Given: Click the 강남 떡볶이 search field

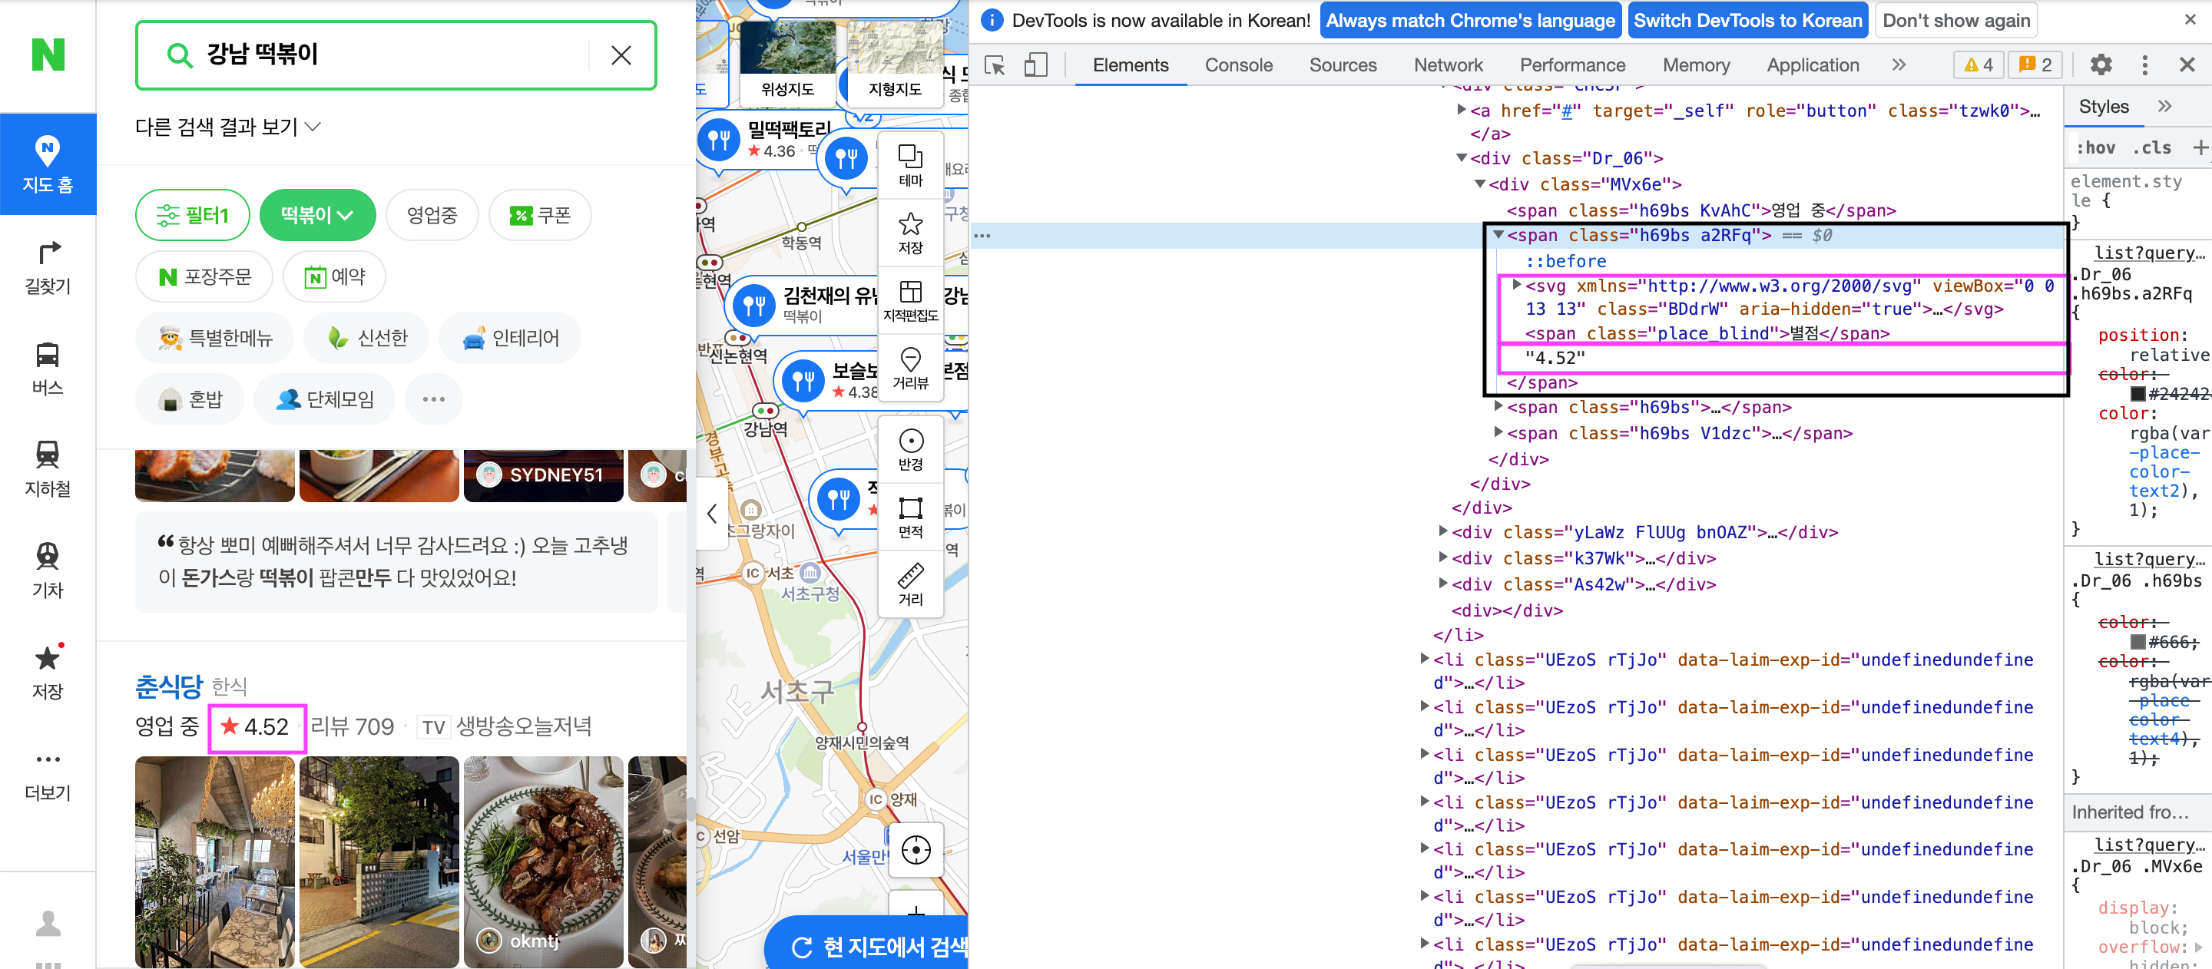Looking at the screenshot, I should click(x=395, y=55).
